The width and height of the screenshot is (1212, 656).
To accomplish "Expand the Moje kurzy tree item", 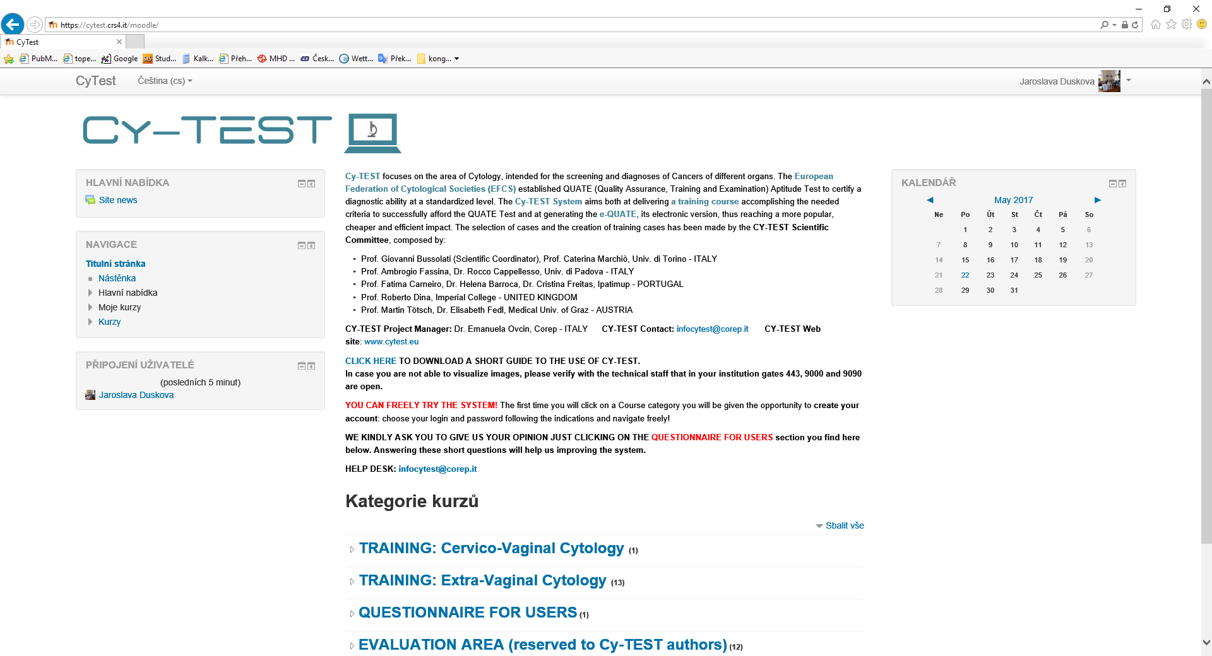I will [90, 307].
